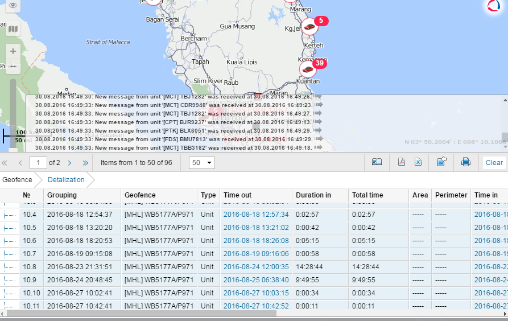
Task: Export report to PDF
Action: [x=401, y=162]
